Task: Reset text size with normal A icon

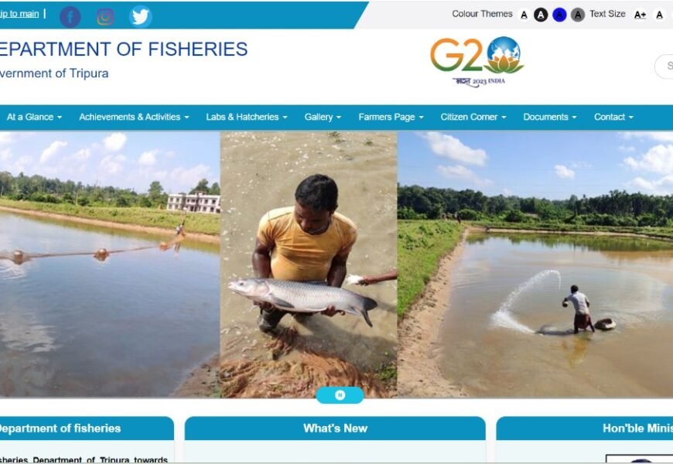Action: (659, 15)
